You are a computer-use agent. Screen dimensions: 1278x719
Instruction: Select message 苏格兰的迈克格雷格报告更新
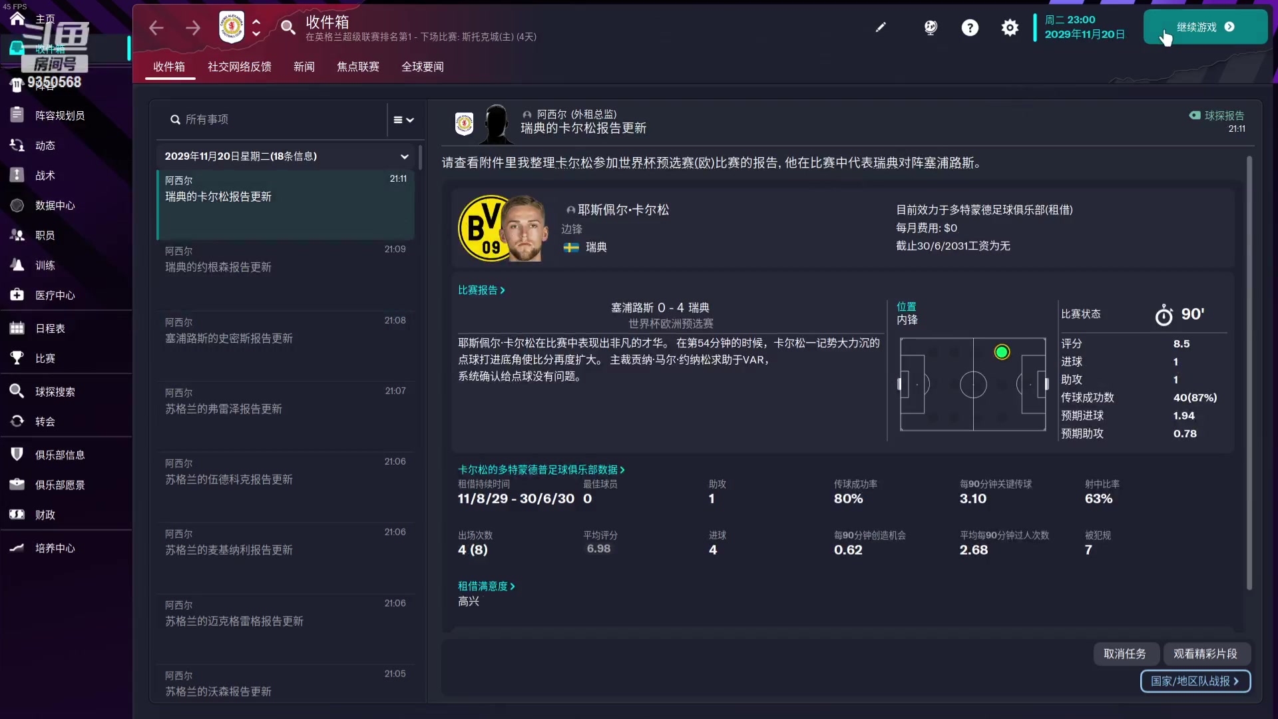coord(286,629)
